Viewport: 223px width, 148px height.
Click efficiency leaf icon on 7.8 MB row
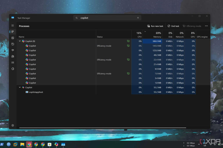click(128, 73)
